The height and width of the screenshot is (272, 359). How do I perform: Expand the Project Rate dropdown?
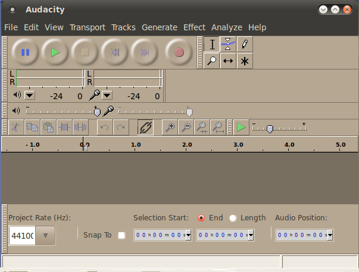(45, 235)
